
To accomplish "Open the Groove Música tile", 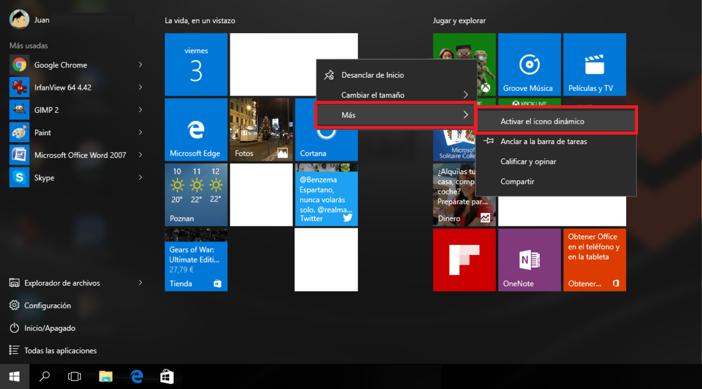I will (x=530, y=64).
